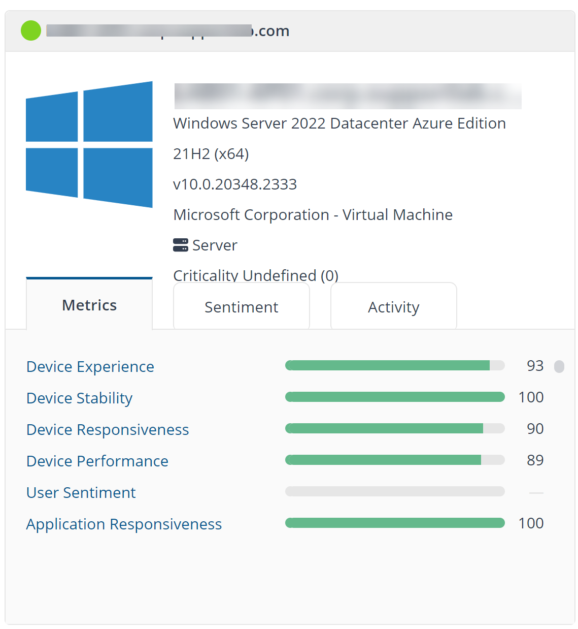
Task: Open the Device Experience metric link
Action: coord(90,367)
